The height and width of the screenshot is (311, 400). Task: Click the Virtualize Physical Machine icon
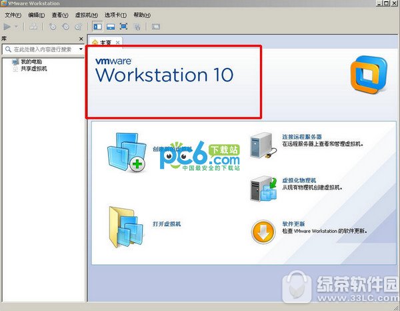click(x=262, y=190)
